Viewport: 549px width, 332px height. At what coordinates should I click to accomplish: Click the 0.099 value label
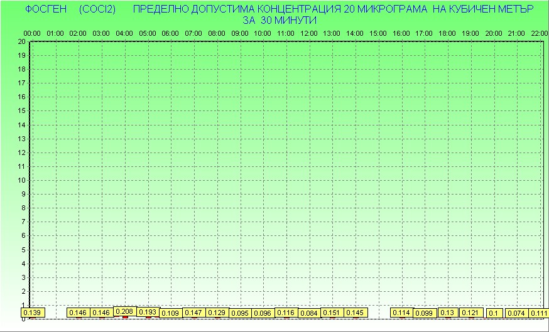pos(424,313)
